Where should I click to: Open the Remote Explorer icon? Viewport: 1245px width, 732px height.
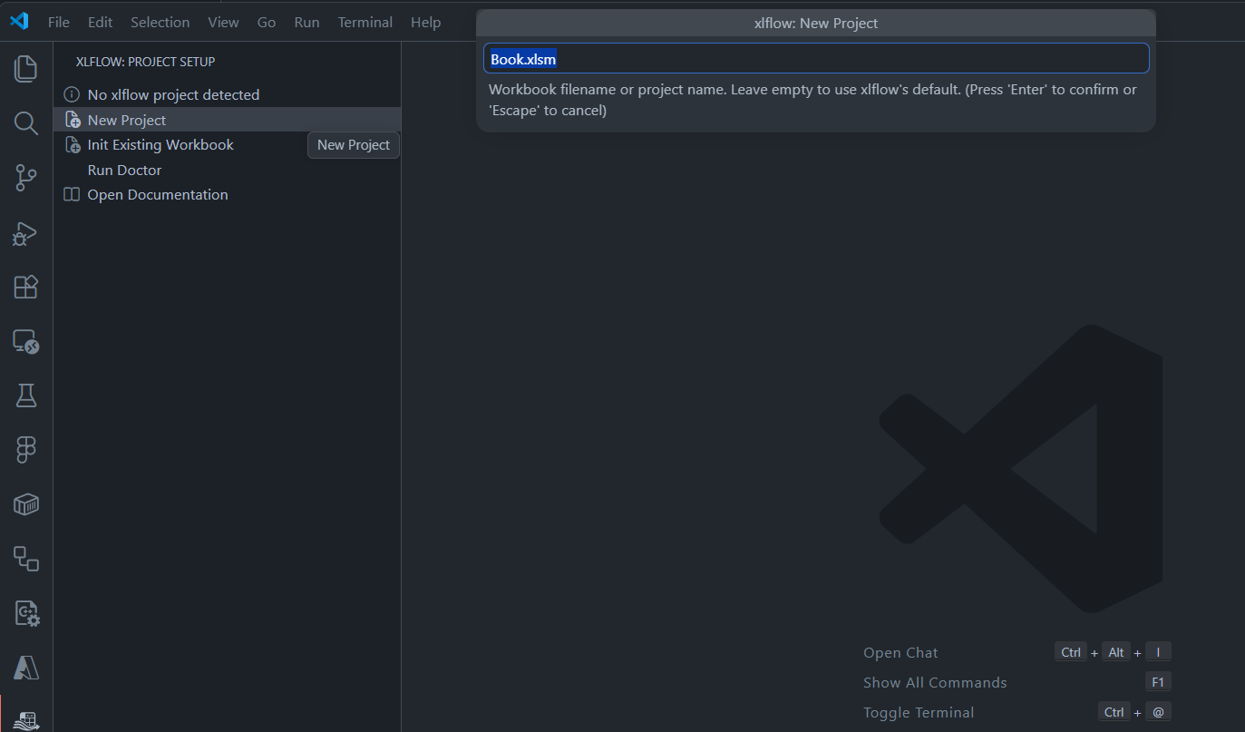pos(26,342)
